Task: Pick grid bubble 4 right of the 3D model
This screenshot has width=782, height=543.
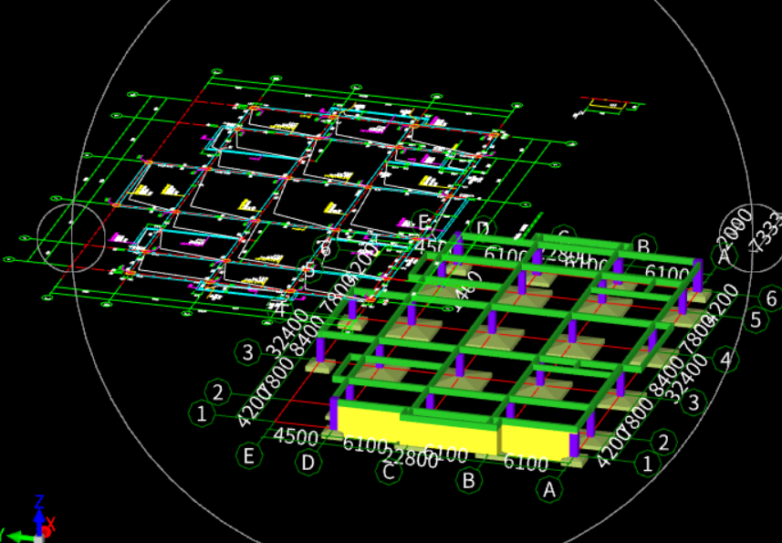Action: click(x=726, y=359)
